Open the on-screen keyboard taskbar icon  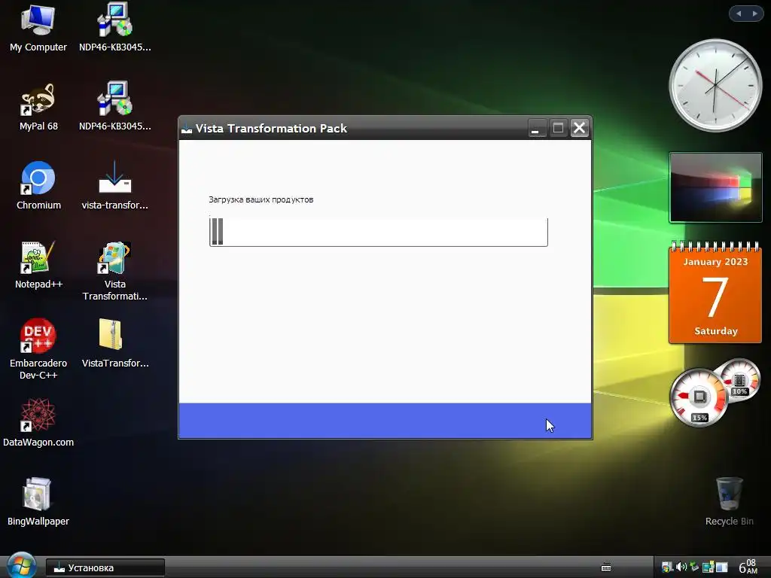(x=606, y=567)
